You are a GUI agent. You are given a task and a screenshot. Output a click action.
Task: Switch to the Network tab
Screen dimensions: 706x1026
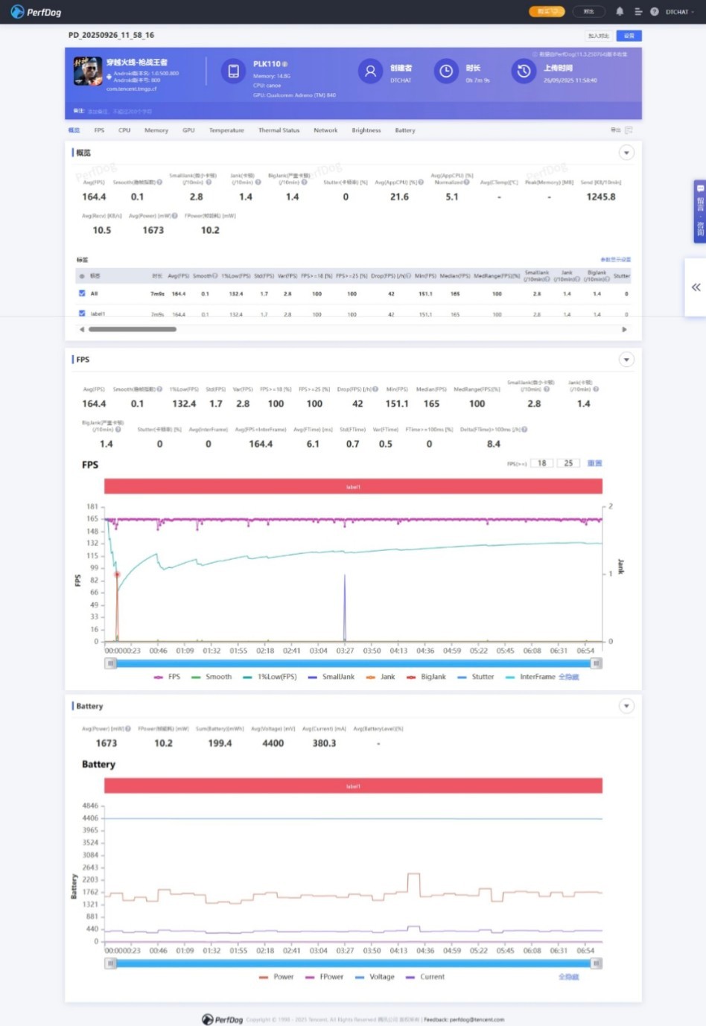[x=325, y=130]
